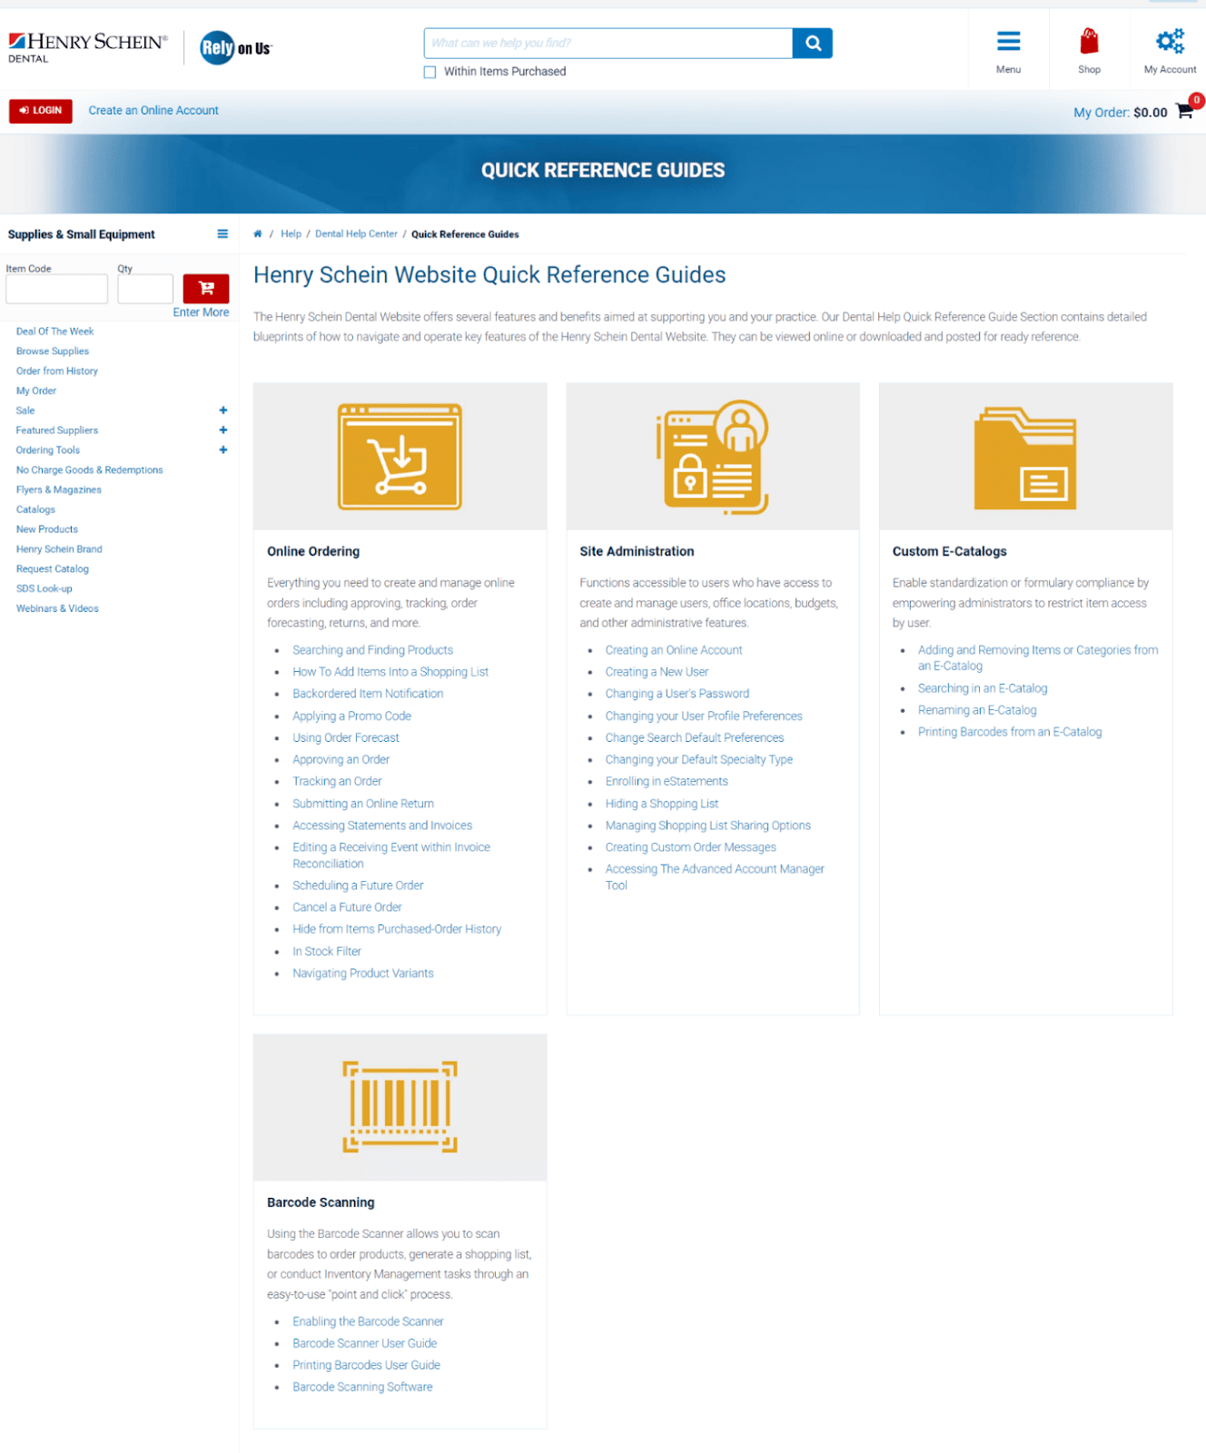Open SDS Look-up
1206x1453 pixels.
44,589
